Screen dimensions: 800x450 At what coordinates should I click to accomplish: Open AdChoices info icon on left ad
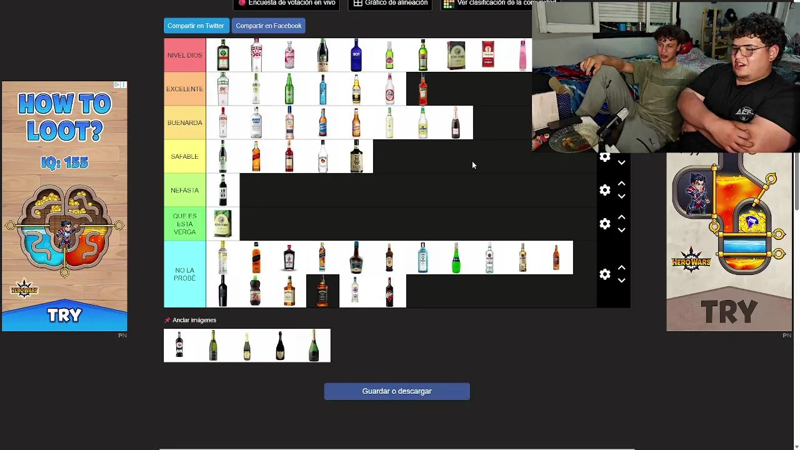(117, 84)
